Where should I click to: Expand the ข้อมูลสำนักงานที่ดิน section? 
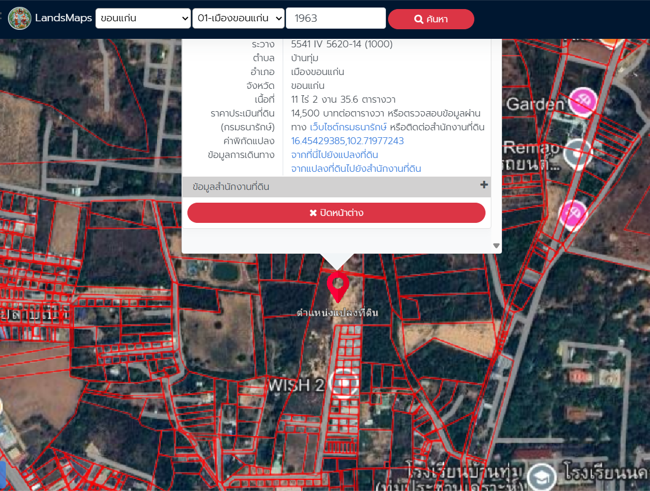(x=231, y=187)
